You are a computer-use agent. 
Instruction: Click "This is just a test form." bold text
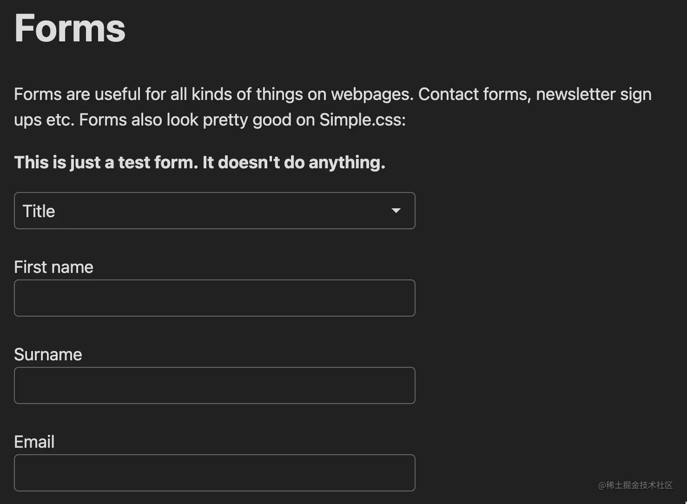click(106, 162)
